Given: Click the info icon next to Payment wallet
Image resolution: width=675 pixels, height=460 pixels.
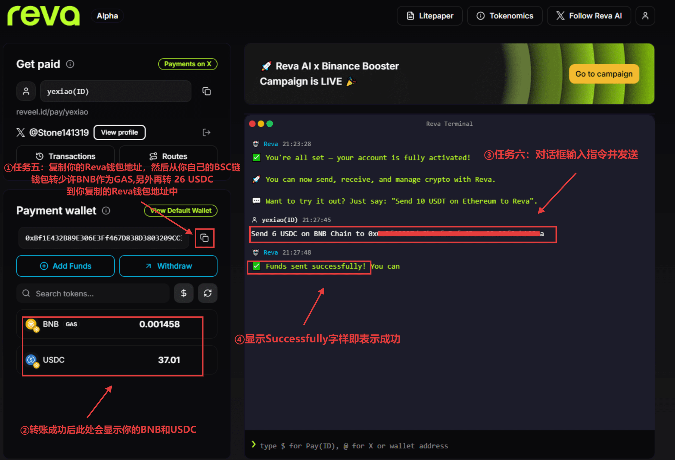Looking at the screenshot, I should click(x=106, y=211).
